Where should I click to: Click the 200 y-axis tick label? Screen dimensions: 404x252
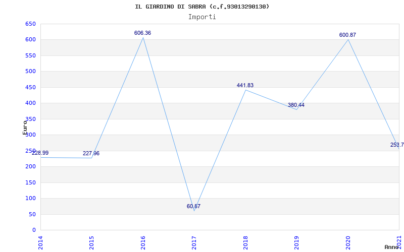30,167
